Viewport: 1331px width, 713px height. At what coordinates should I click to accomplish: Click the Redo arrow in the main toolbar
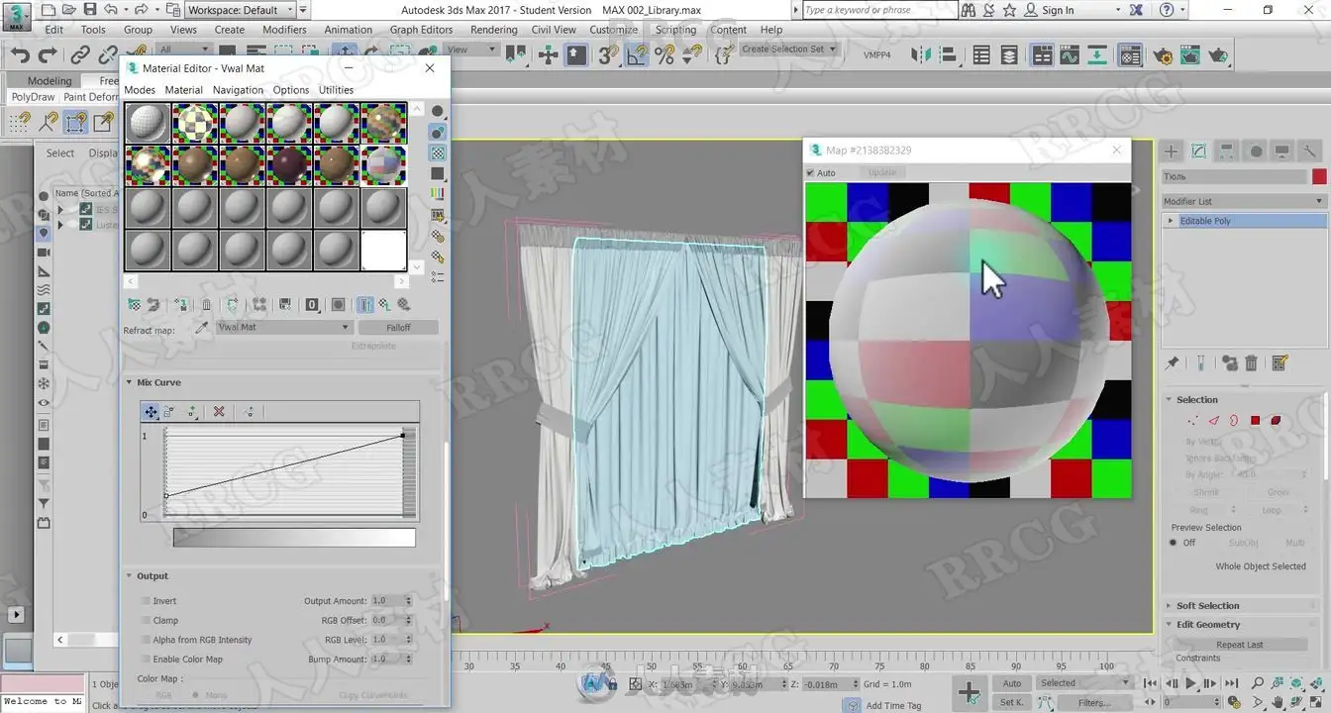point(48,55)
